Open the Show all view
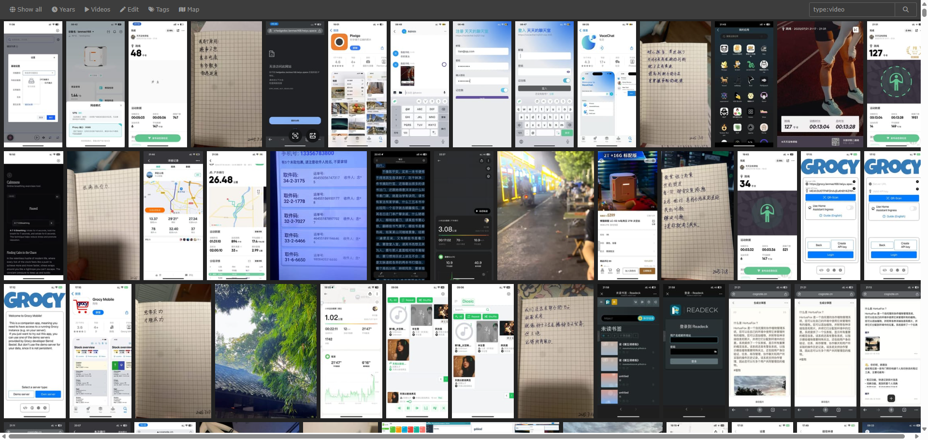This screenshot has height=440, width=928. [x=26, y=9]
